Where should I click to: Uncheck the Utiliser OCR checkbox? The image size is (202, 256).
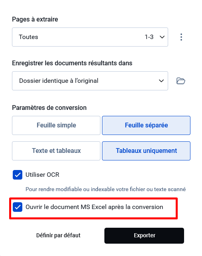tap(18, 175)
